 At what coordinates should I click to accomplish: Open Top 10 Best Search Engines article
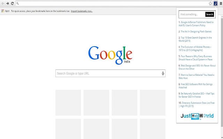click(195, 39)
